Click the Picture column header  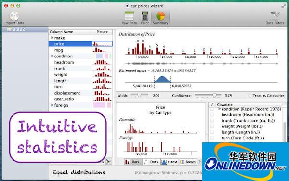tap(102, 32)
